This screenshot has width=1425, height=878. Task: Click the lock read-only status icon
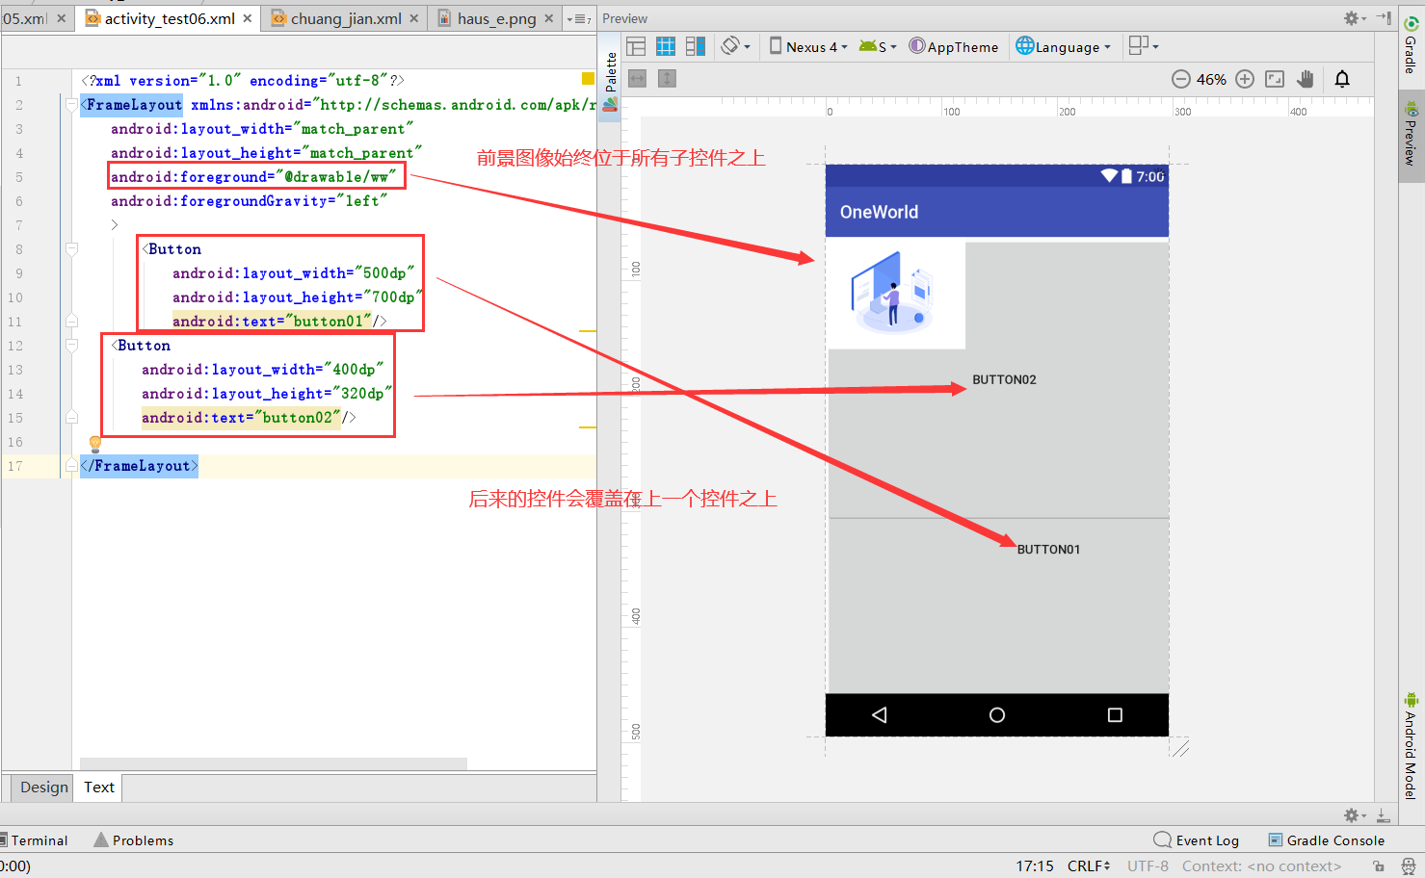click(x=1379, y=866)
